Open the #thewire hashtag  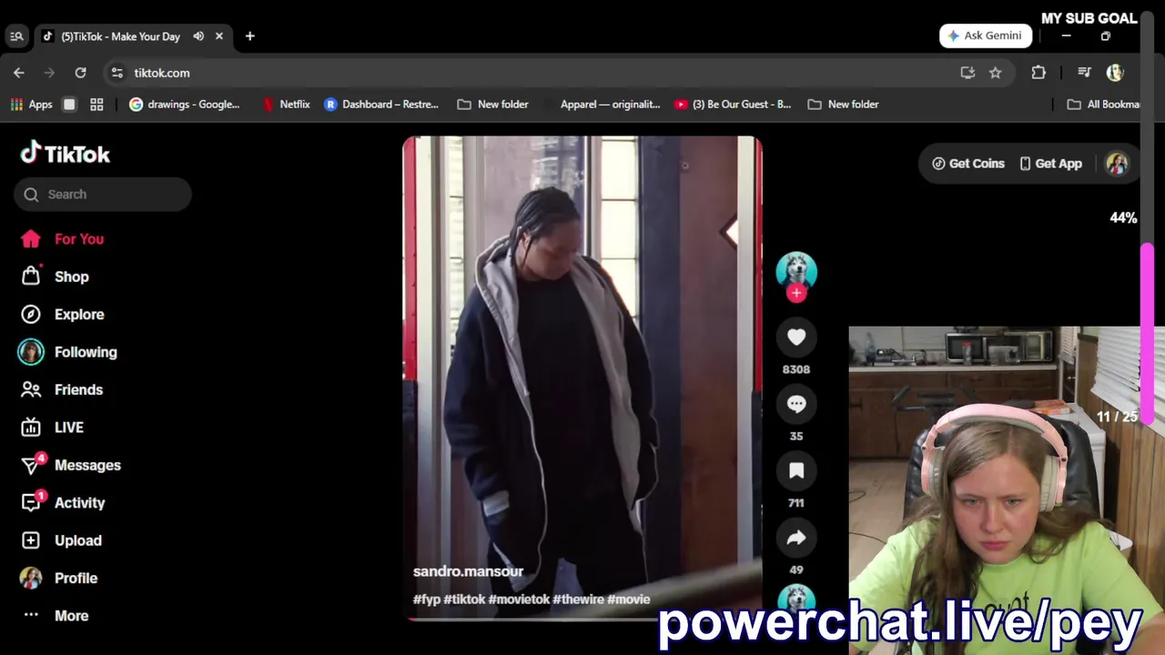coord(578,600)
